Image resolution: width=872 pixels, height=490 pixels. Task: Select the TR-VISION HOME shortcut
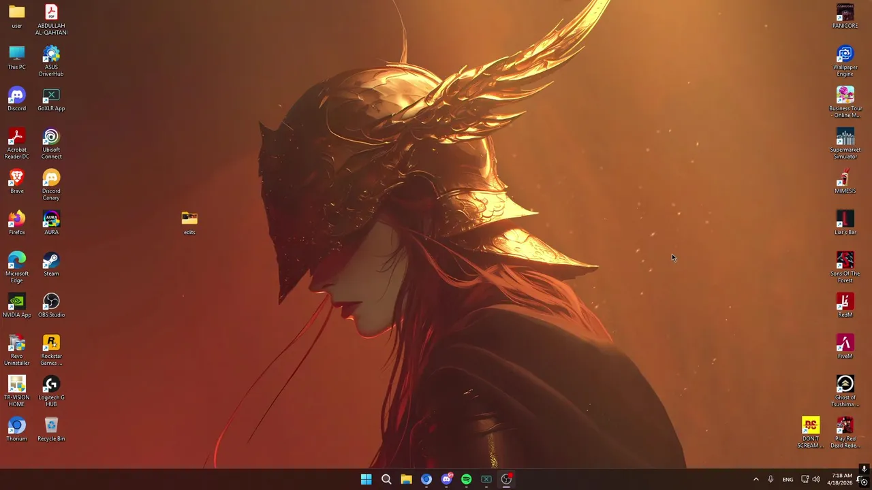(17, 391)
